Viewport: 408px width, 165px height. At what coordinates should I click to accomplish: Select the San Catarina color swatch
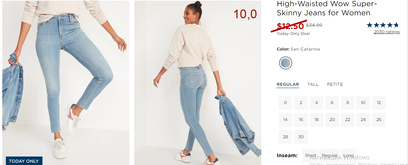(286, 63)
